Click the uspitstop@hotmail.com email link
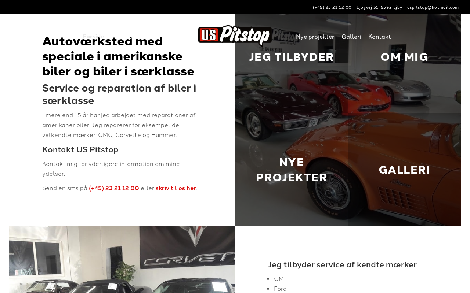This screenshot has height=293, width=470. click(433, 7)
